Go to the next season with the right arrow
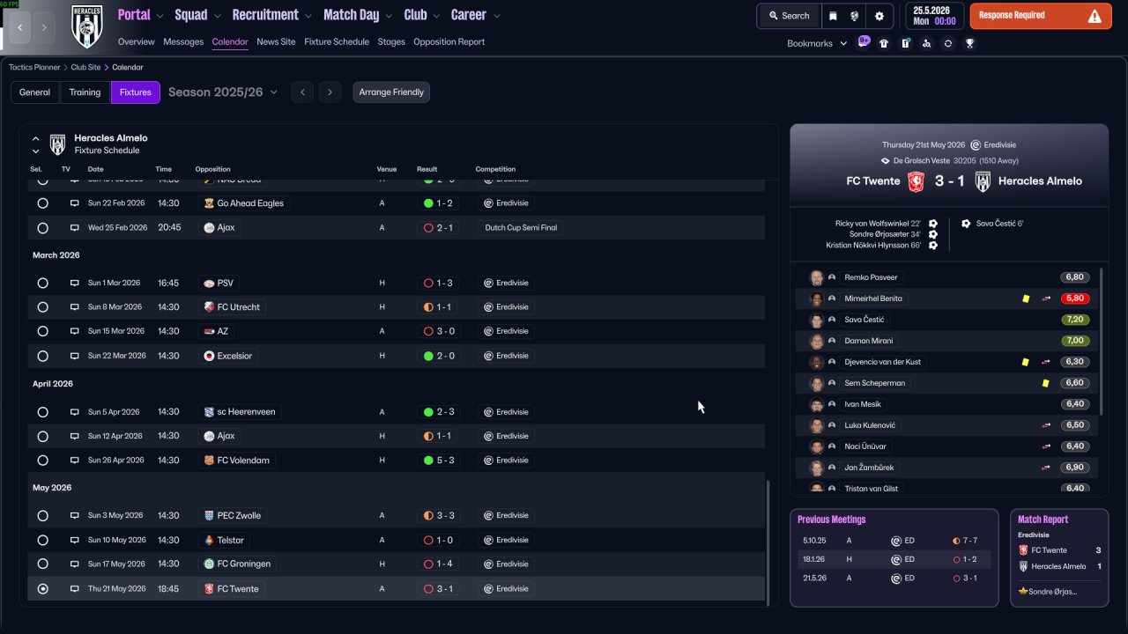This screenshot has width=1128, height=634. coord(330,92)
